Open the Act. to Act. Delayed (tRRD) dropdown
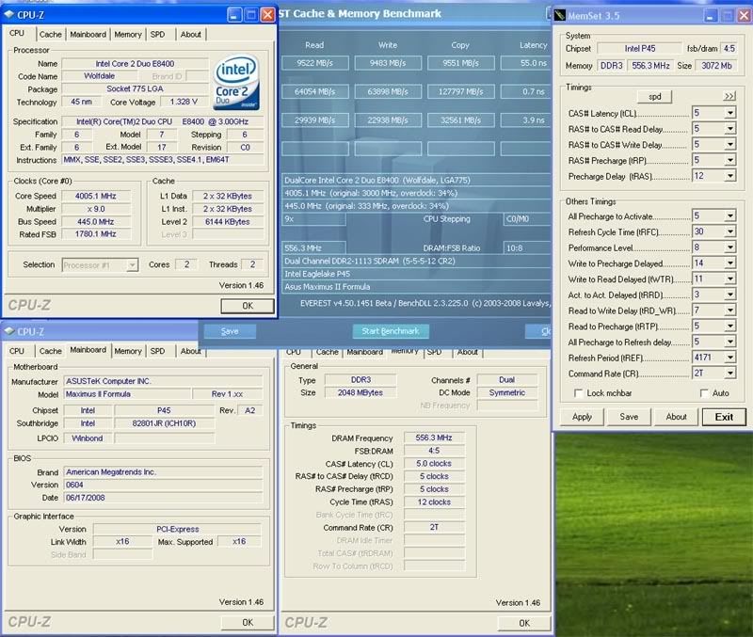 tap(730, 295)
